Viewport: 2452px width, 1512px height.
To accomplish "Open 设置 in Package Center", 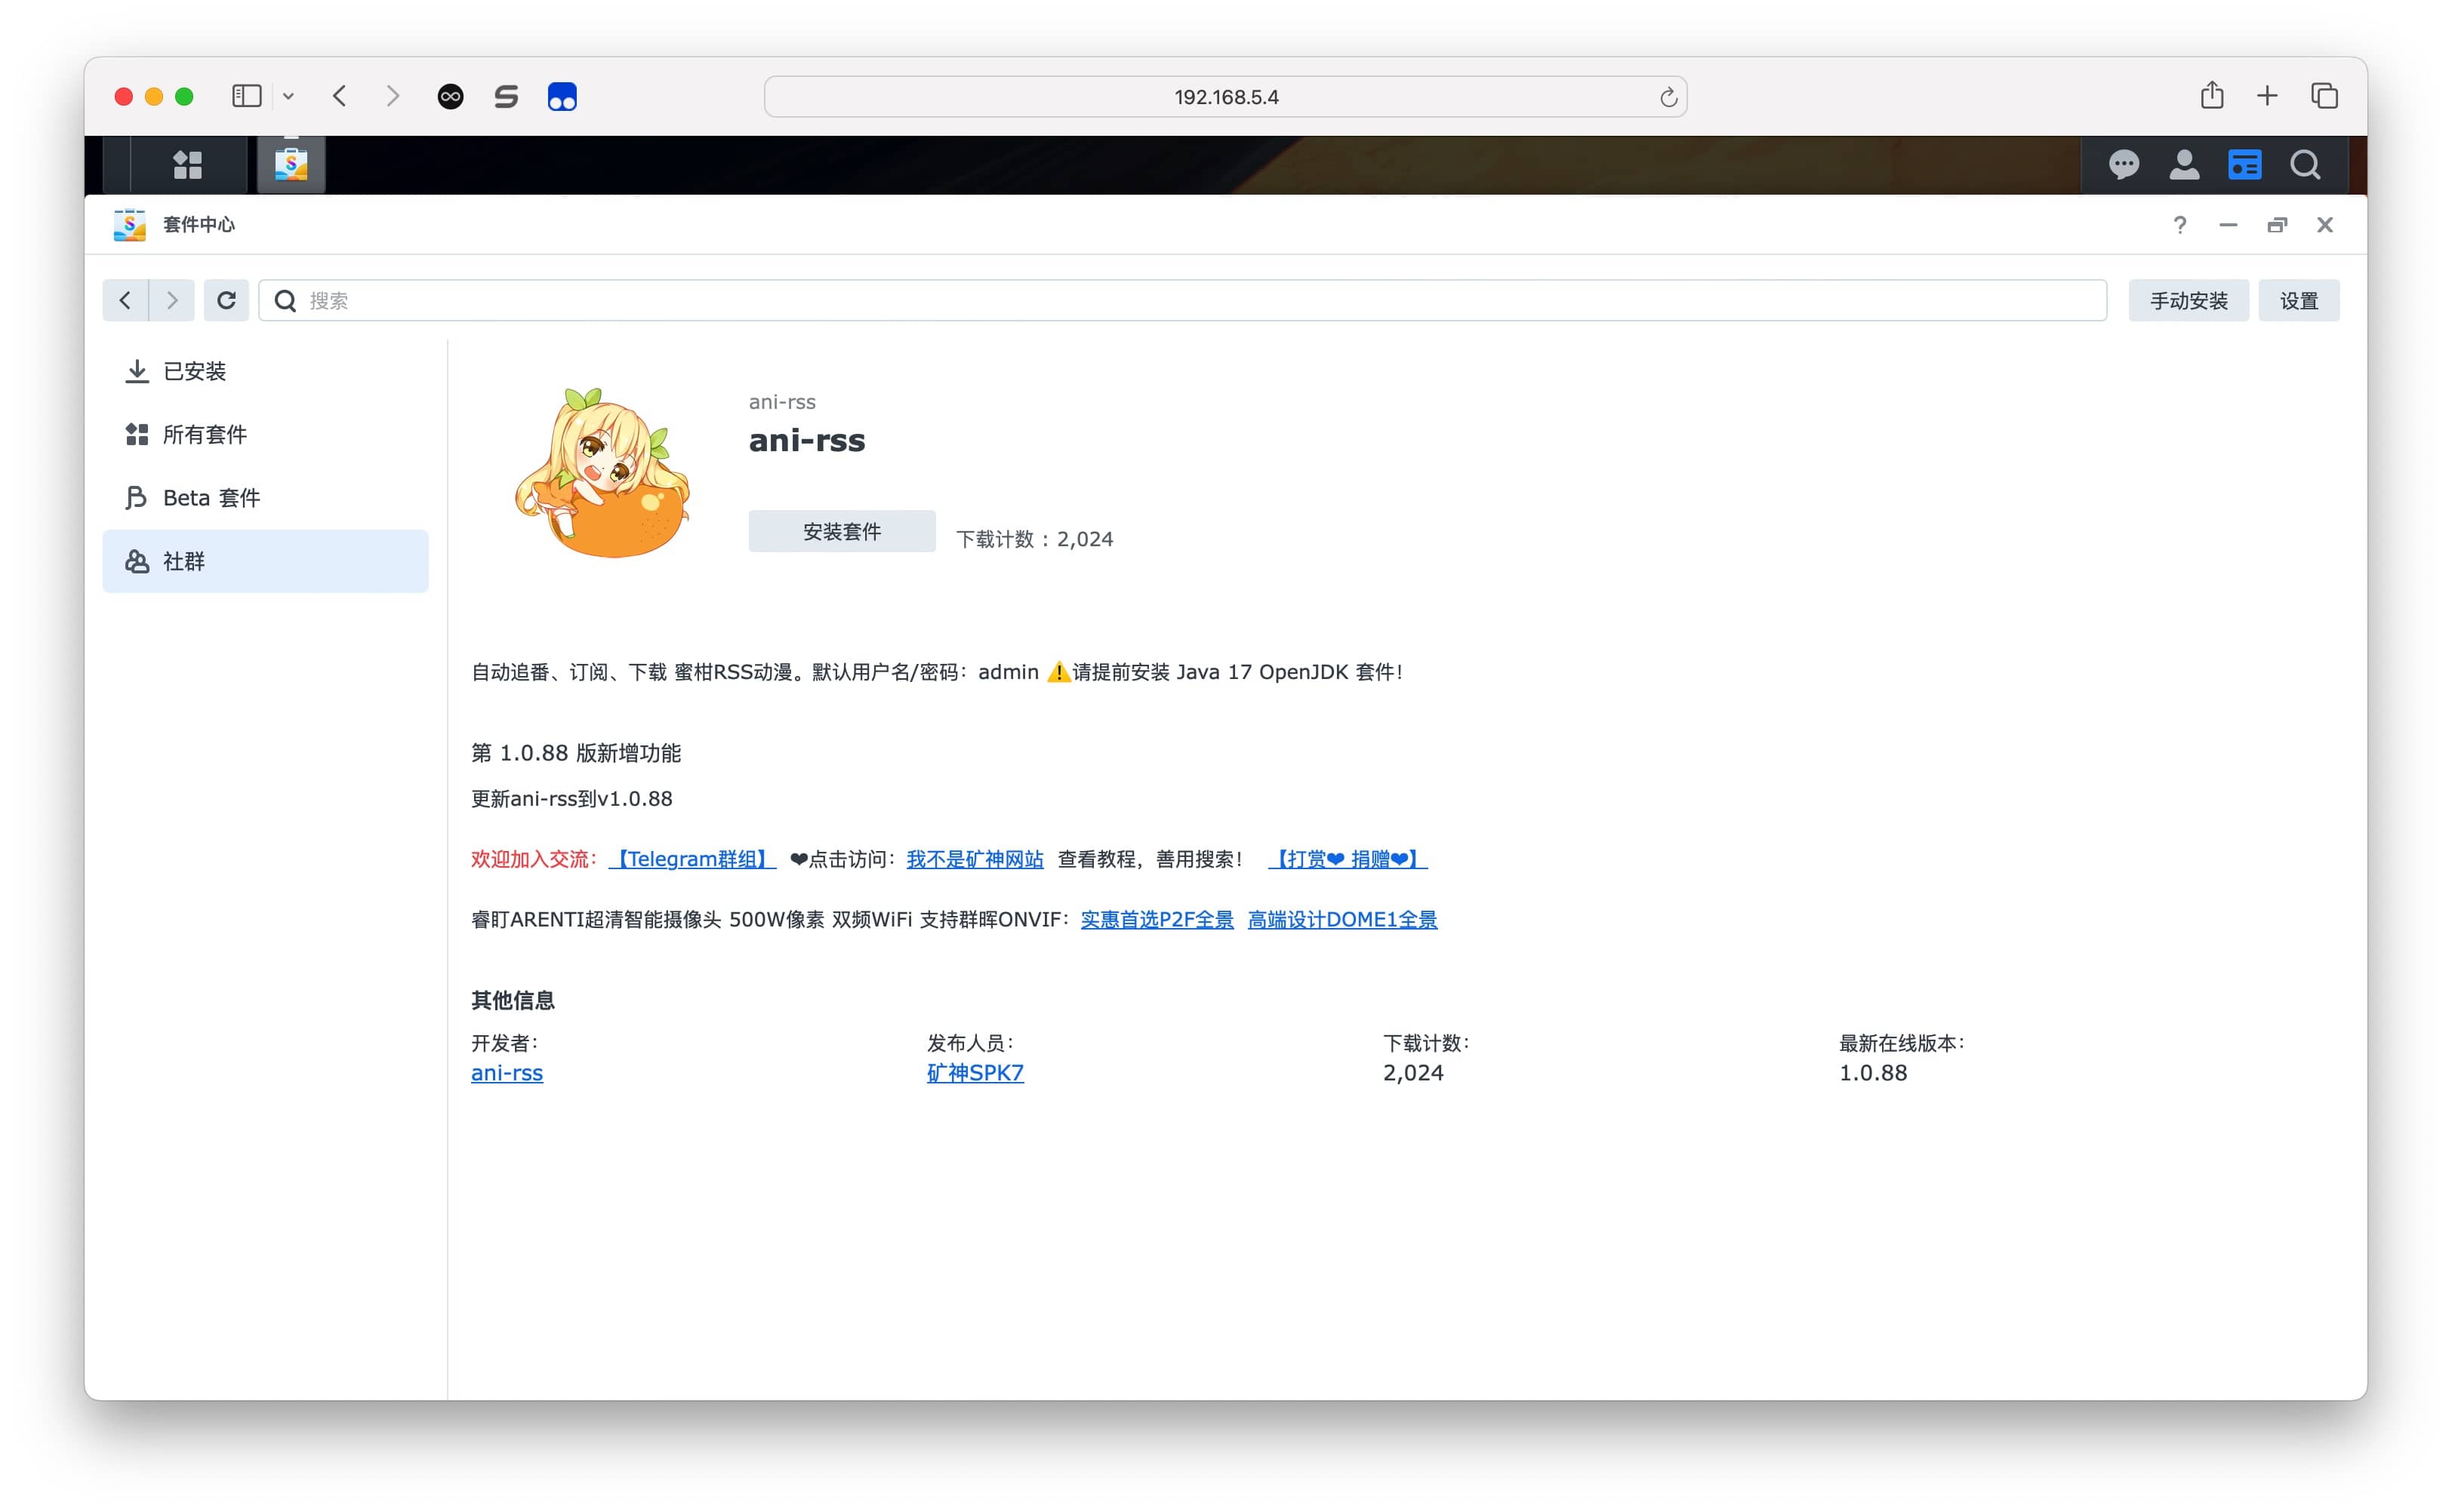I will point(2298,301).
